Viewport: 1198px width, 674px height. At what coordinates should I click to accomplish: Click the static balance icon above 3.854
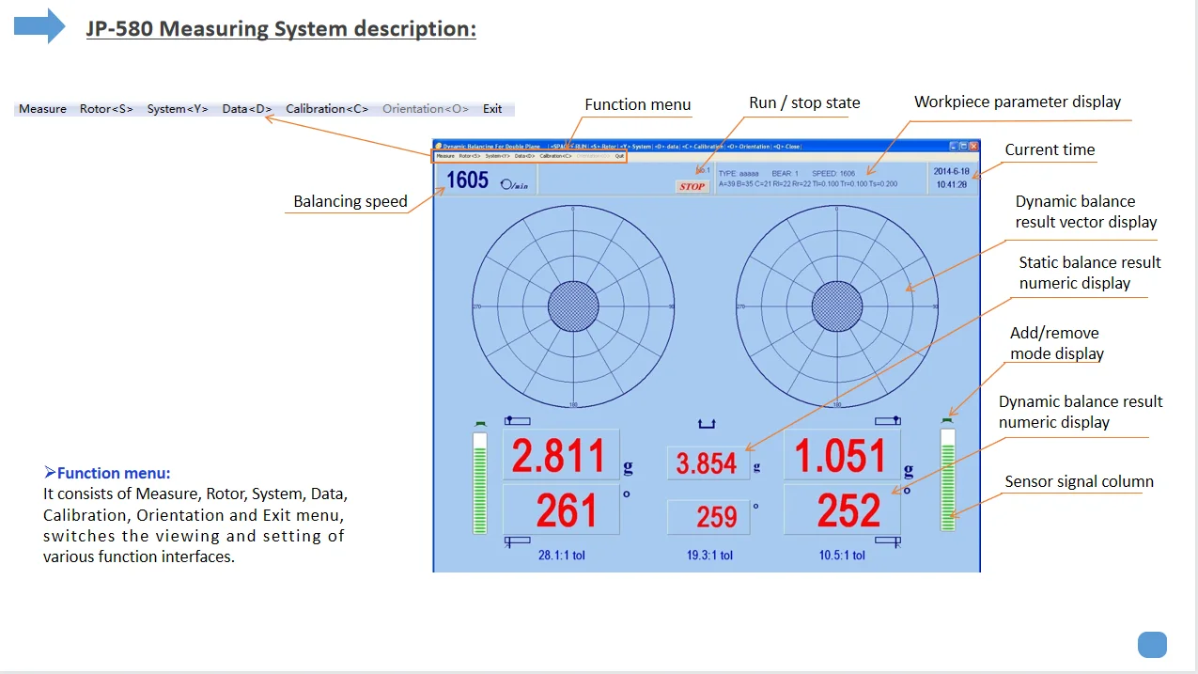point(707,424)
